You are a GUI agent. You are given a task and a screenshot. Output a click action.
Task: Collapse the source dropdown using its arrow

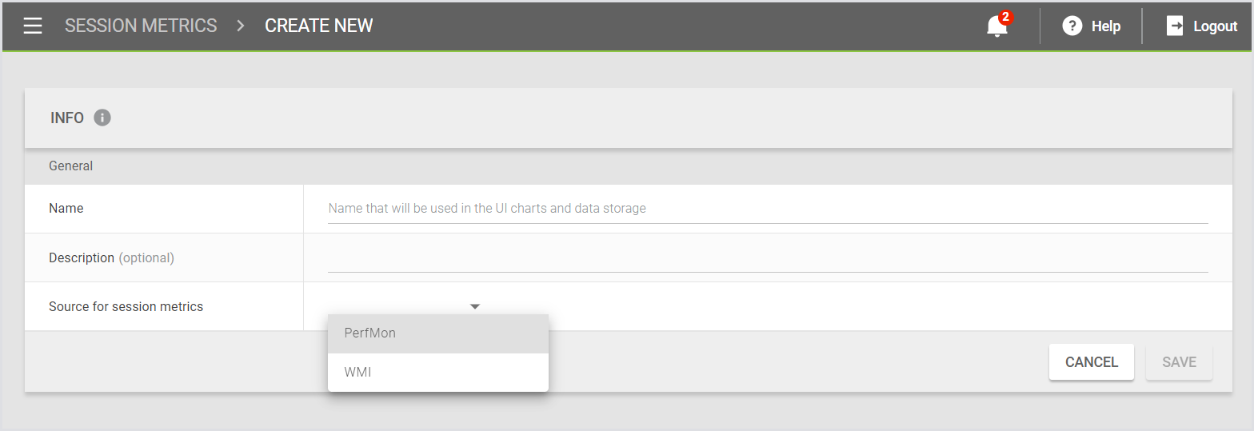(474, 306)
